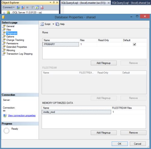Click the Connect Object Explorer icon
This screenshot has width=151, height=149.
tap(18, 8)
